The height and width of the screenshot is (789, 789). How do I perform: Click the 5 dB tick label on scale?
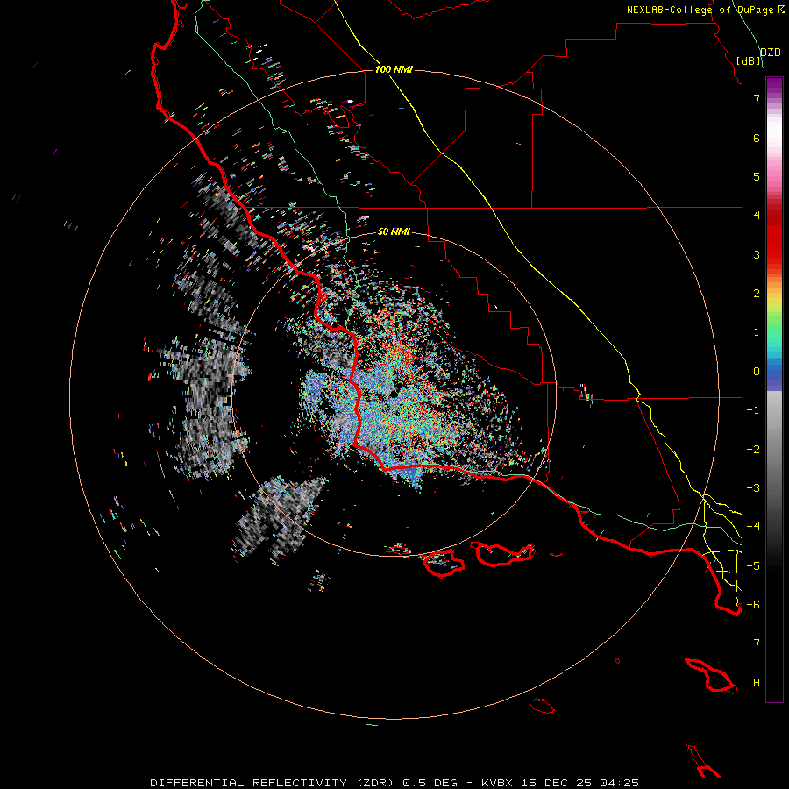coord(757,176)
